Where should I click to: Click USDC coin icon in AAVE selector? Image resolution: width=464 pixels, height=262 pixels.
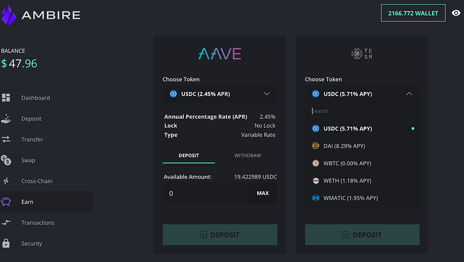(x=173, y=94)
